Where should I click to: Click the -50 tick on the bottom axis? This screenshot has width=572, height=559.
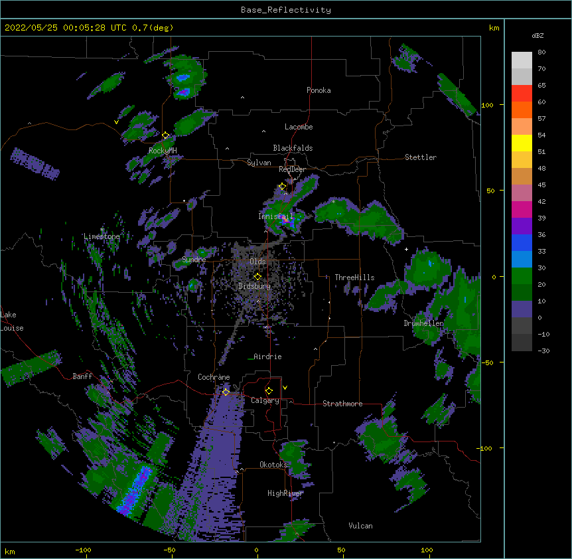click(x=169, y=550)
